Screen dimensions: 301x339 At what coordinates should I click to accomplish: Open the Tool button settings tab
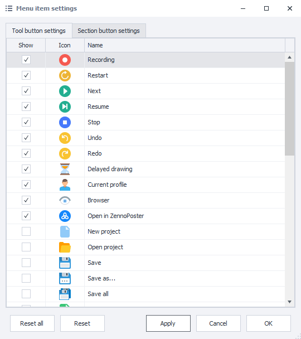click(x=39, y=31)
